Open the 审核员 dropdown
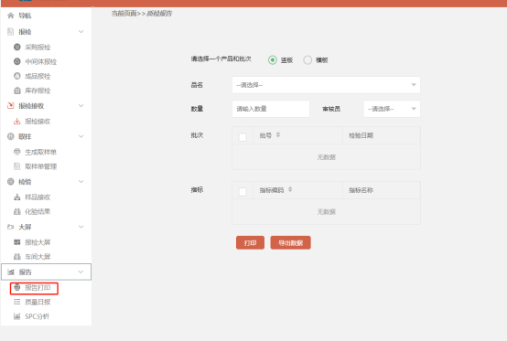The width and height of the screenshot is (507, 341). [392, 109]
